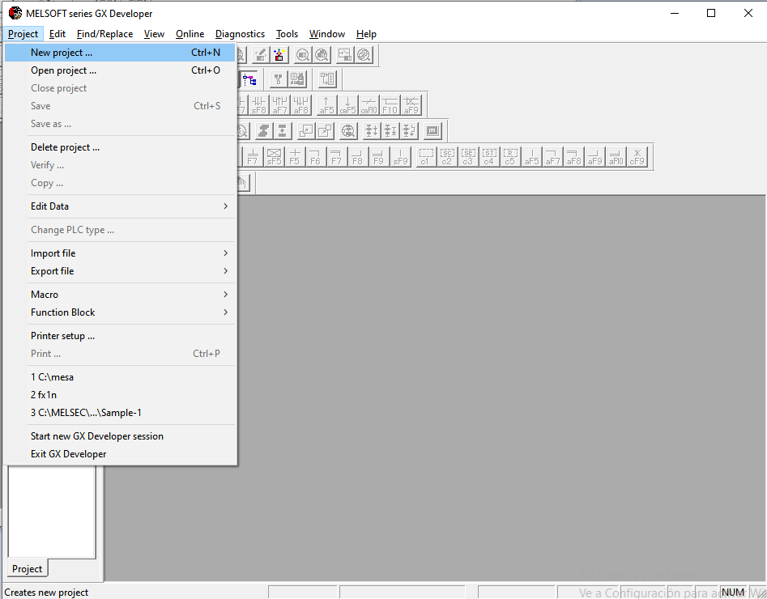This screenshot has width=767, height=599.
Task: Open the Online menu
Action: coord(190,34)
